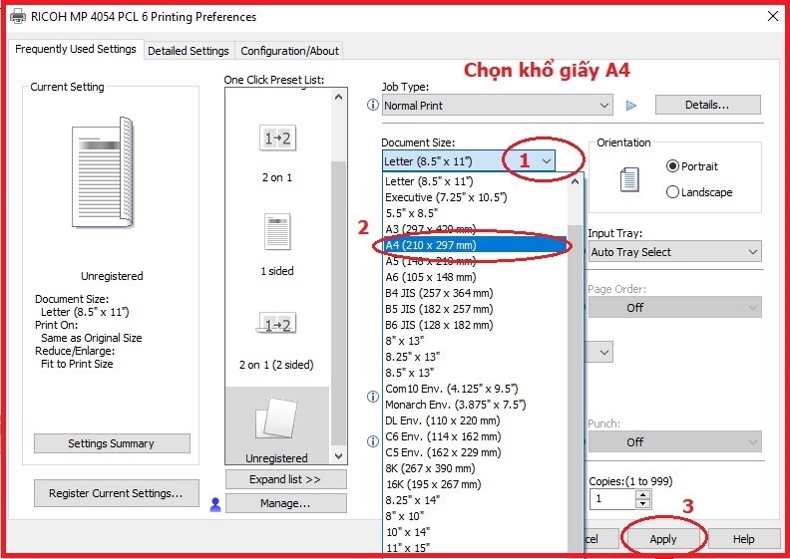Open the Job Type dropdown
This screenshot has height=559, width=790.
498,106
